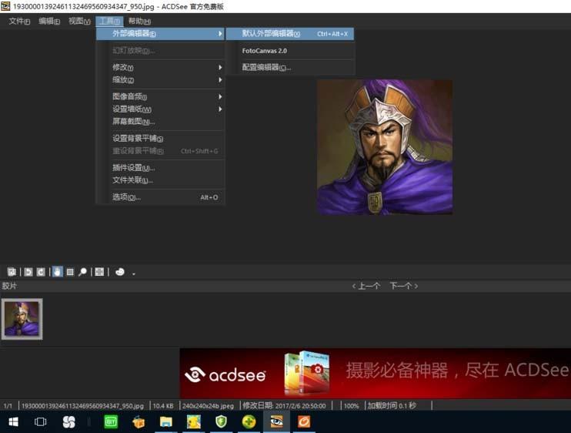571x433 pixels.
Task: Select the hand pan tool
Action: pyautogui.click(x=58, y=272)
